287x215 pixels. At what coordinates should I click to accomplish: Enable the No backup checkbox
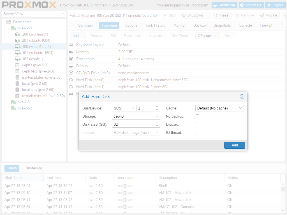point(197,116)
